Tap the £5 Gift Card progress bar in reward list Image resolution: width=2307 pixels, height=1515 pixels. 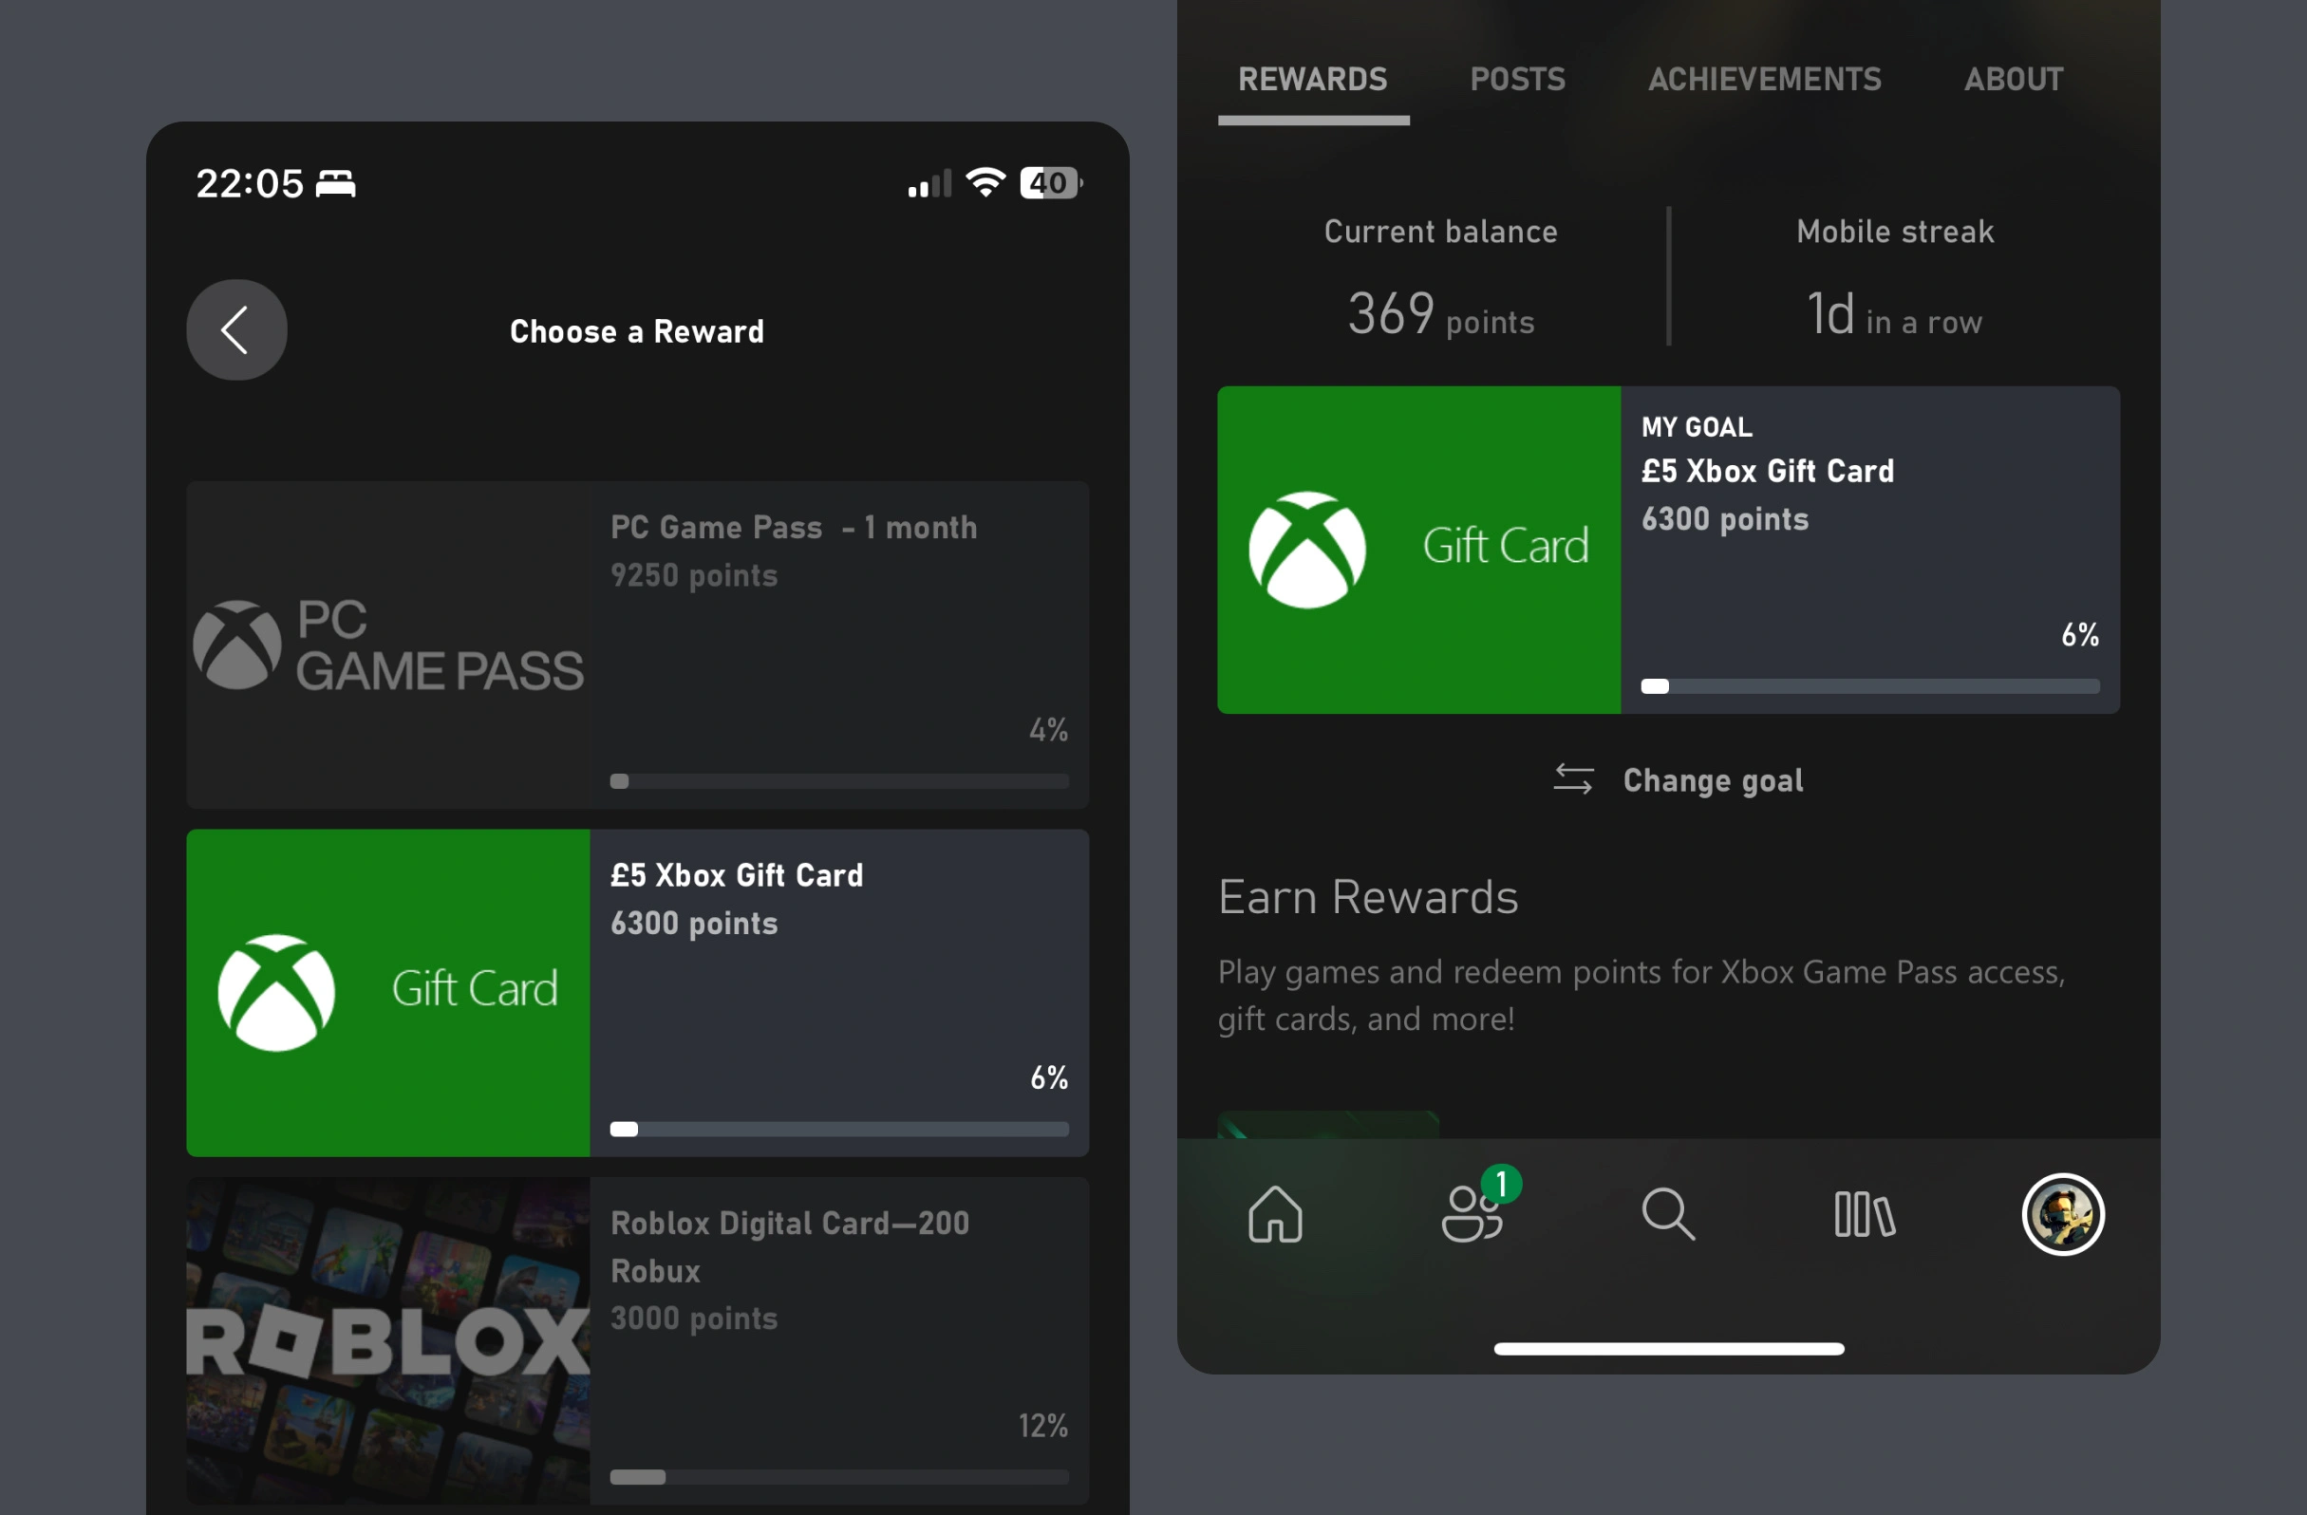click(x=839, y=1130)
